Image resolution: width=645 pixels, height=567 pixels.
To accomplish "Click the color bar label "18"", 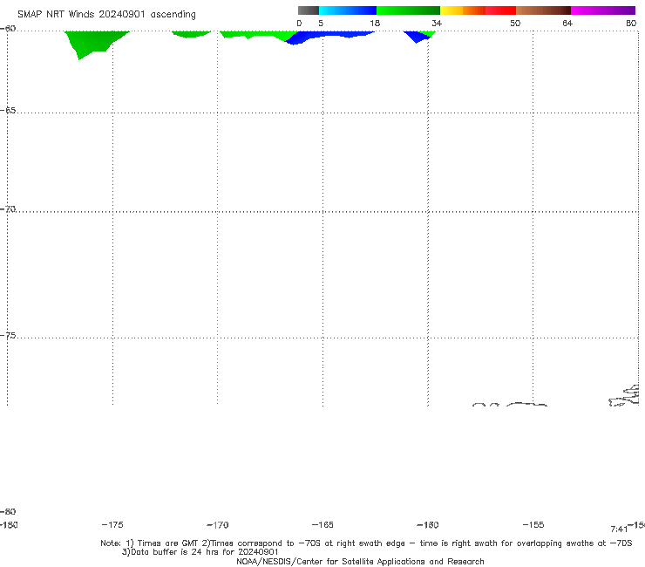I will 375,23.
